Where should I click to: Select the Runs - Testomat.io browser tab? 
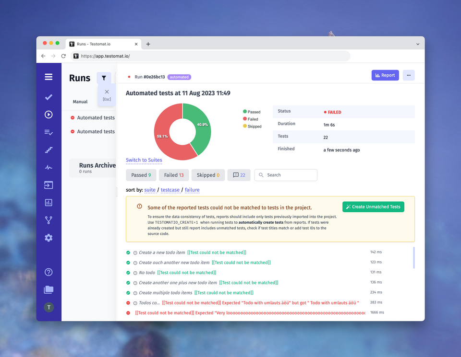103,44
